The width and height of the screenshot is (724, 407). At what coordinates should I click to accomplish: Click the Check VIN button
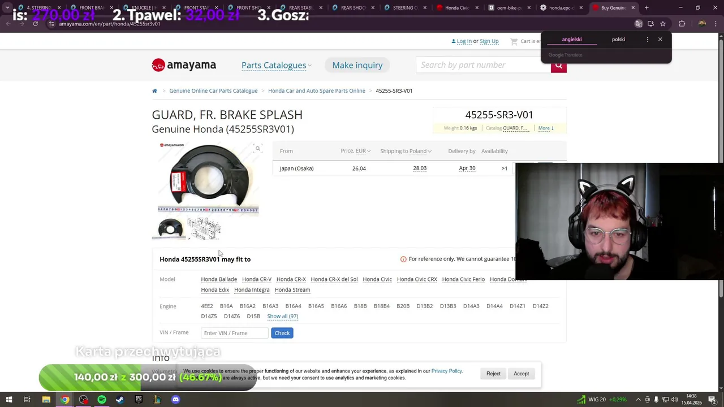(x=282, y=333)
